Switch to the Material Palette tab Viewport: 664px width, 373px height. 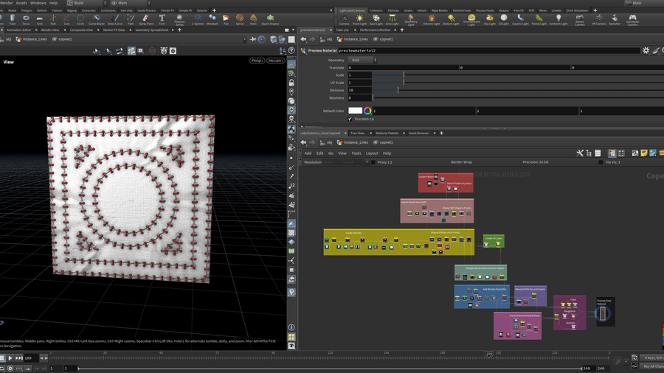click(387, 133)
